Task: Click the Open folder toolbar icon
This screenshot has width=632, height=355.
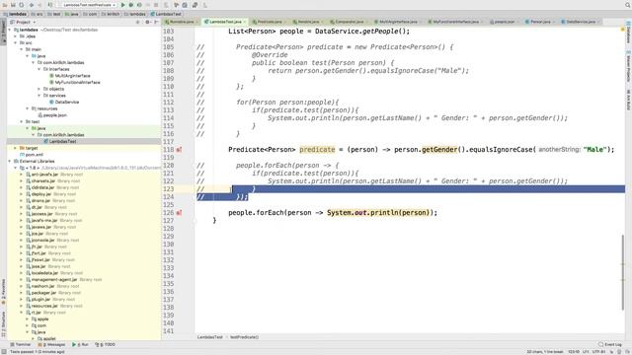Action: (x=5, y=5)
